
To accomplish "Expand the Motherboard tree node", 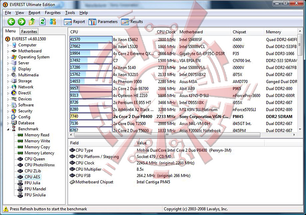I will click(x=8, y=51).
